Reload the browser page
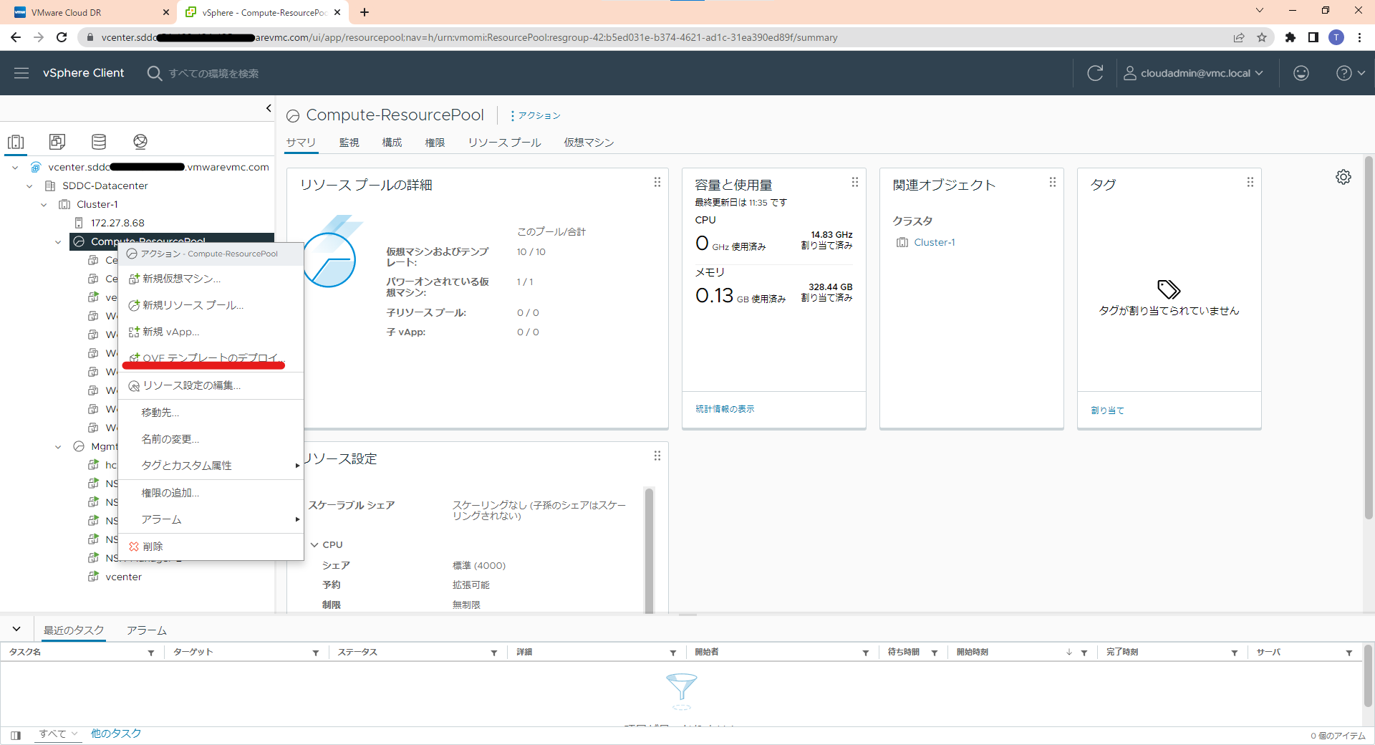Viewport: 1375px width, 745px height. [62, 37]
